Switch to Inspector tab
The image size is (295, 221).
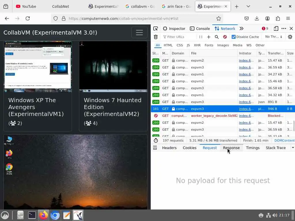pos(174,28)
